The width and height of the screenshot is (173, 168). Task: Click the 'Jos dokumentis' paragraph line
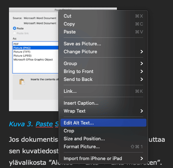pyautogui.click(x=33, y=140)
